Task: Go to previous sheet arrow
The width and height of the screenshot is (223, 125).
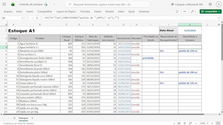Action: click(x=3, y=118)
